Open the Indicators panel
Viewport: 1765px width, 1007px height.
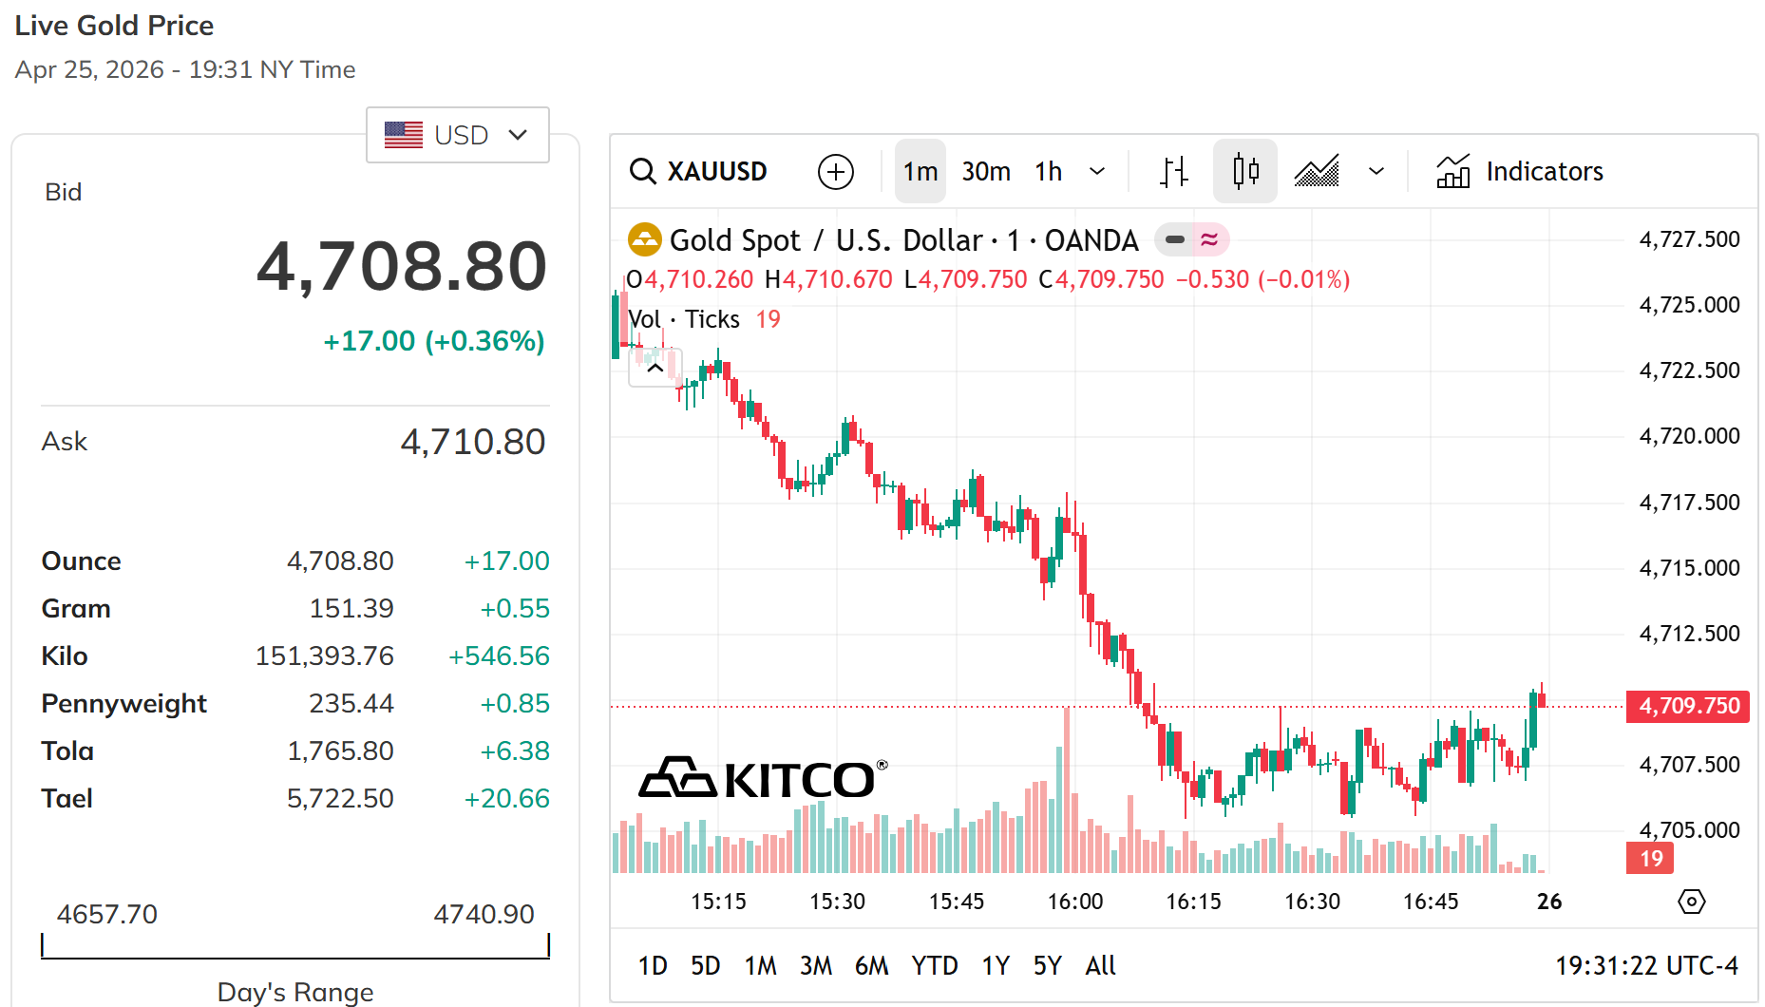point(1520,172)
